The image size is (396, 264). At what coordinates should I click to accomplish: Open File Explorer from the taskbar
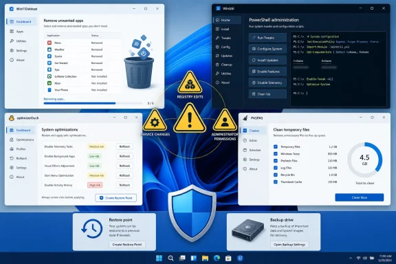(x=205, y=258)
